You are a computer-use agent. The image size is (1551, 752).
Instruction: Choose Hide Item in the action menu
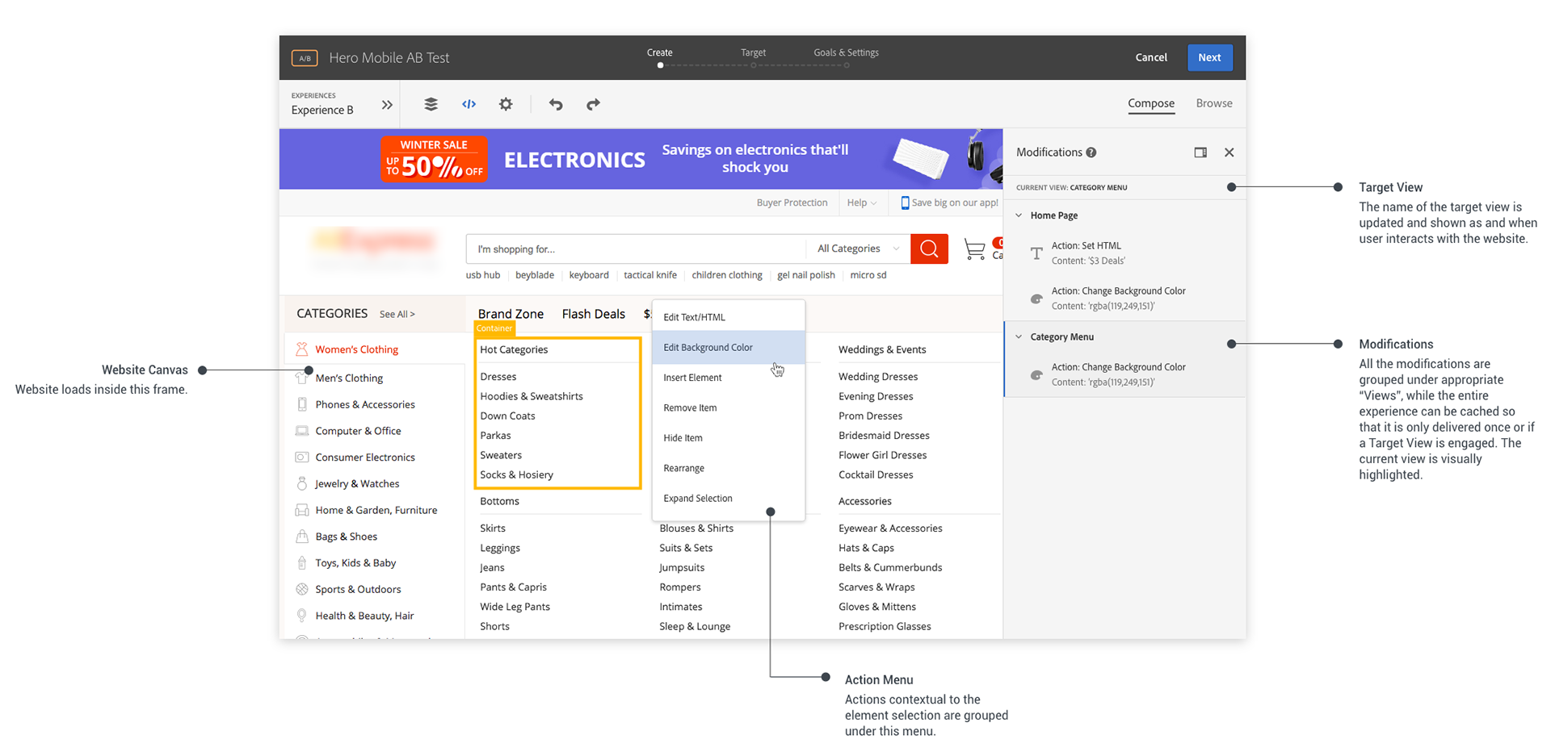click(x=683, y=437)
